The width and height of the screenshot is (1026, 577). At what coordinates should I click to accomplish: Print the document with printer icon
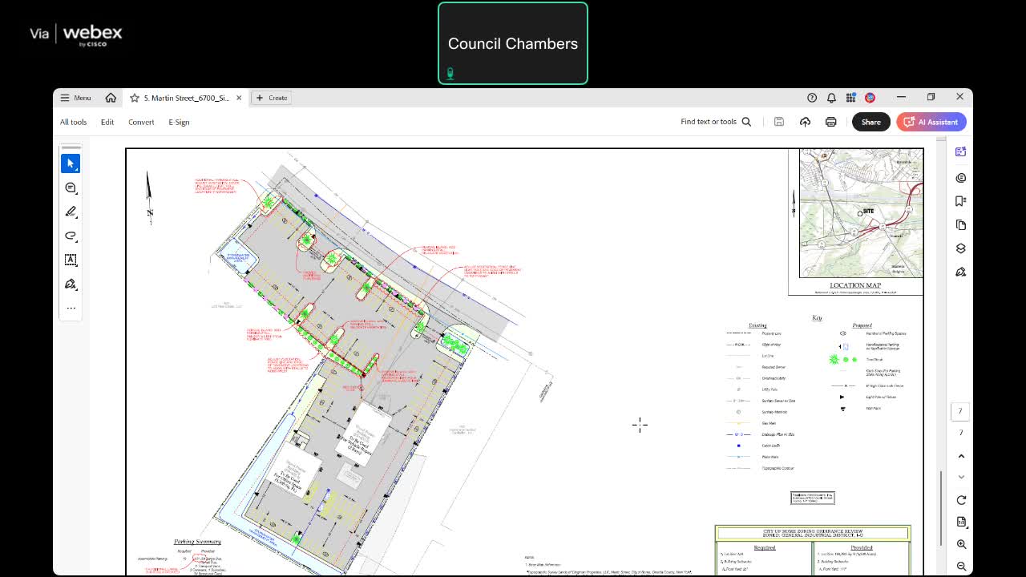(x=830, y=122)
